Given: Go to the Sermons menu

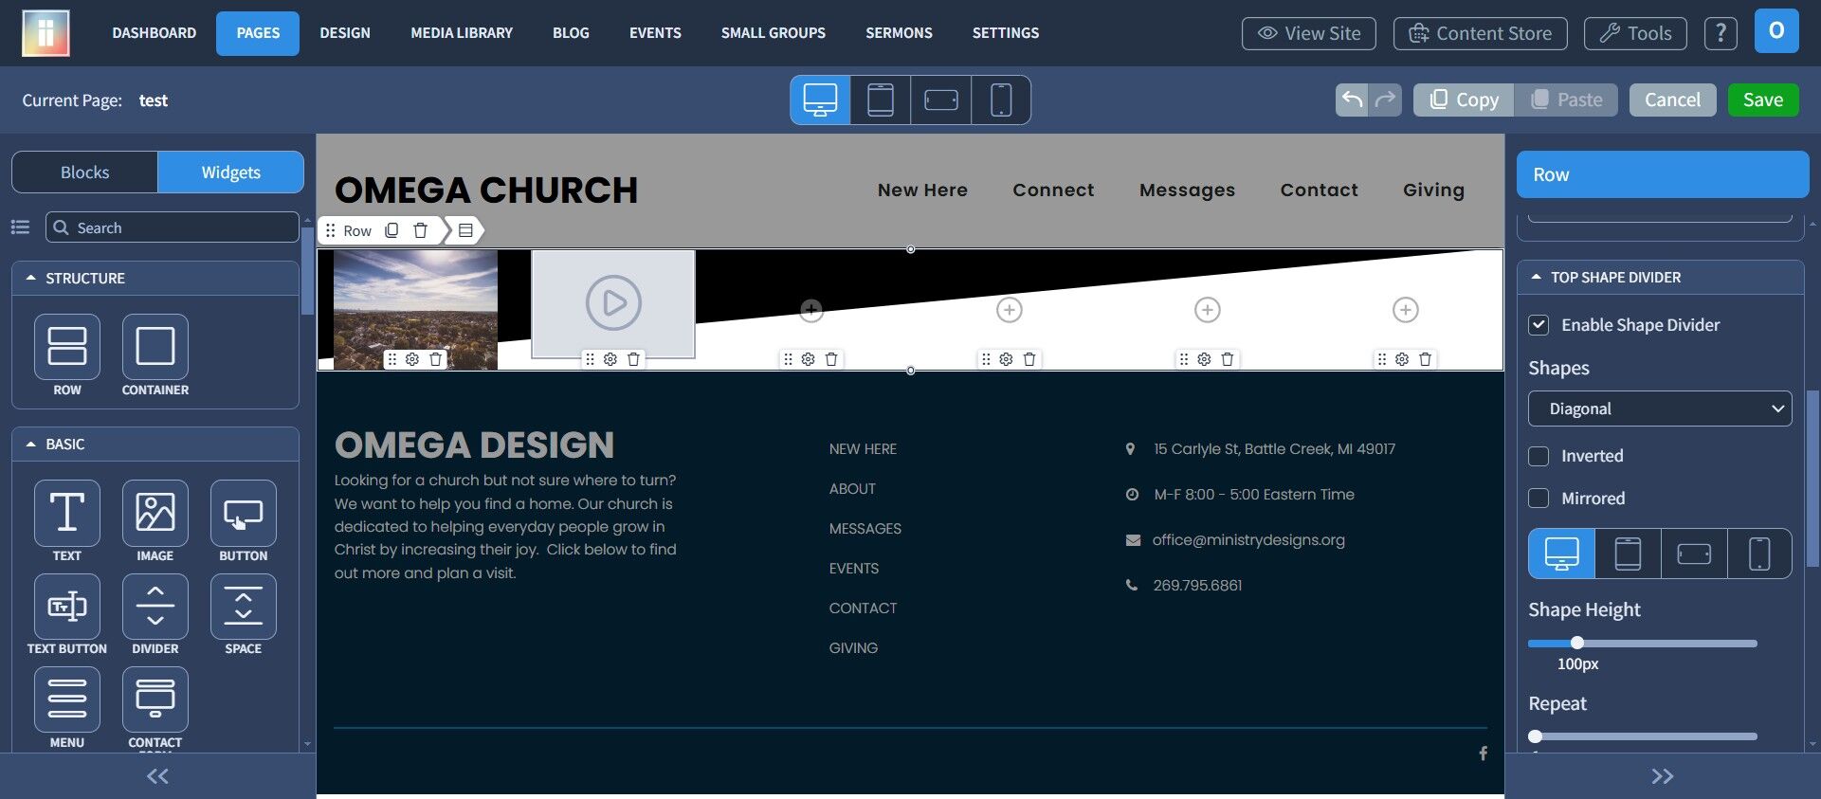Looking at the screenshot, I should (899, 33).
